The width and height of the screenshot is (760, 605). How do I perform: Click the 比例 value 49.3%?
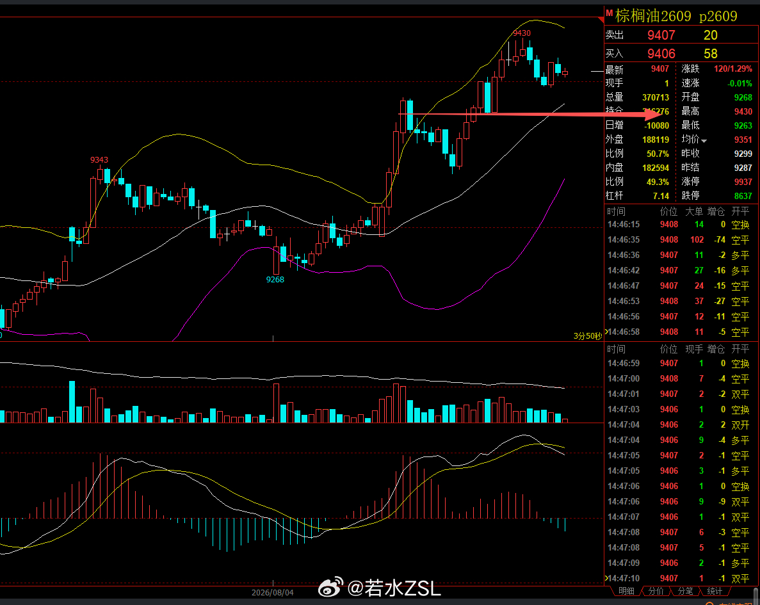coord(658,182)
